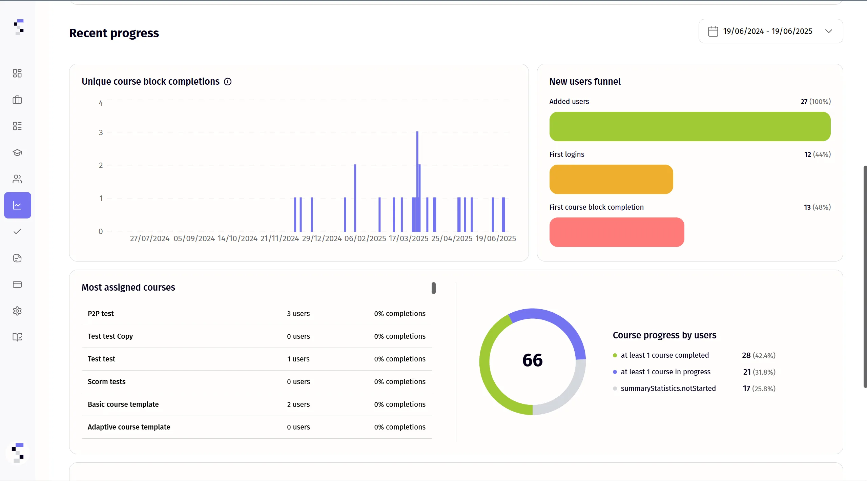867x481 pixels.
Task: Click the number 66 in donut center
Action: (533, 360)
